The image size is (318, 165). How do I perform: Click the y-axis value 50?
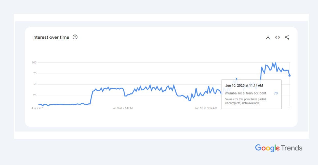pos(35,84)
